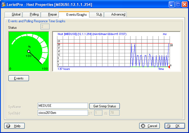Click the SysName field containing MEDUSE

point(63,106)
